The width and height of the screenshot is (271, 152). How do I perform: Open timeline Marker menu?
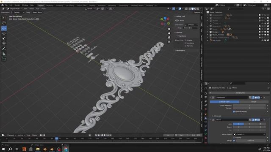35,135
